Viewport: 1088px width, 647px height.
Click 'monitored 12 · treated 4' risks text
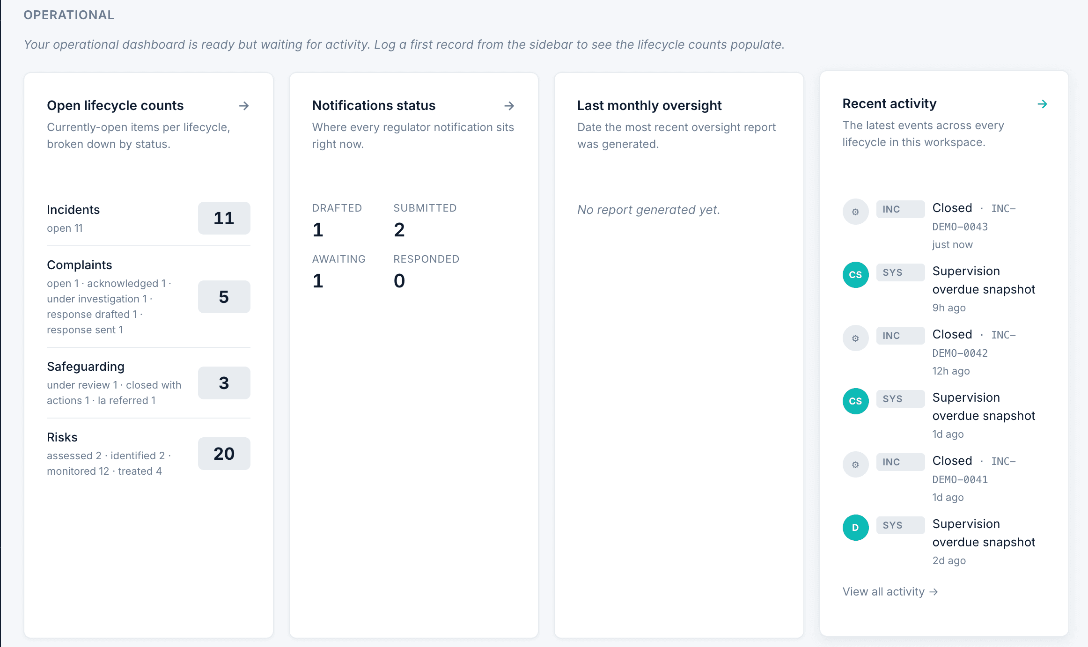(104, 471)
